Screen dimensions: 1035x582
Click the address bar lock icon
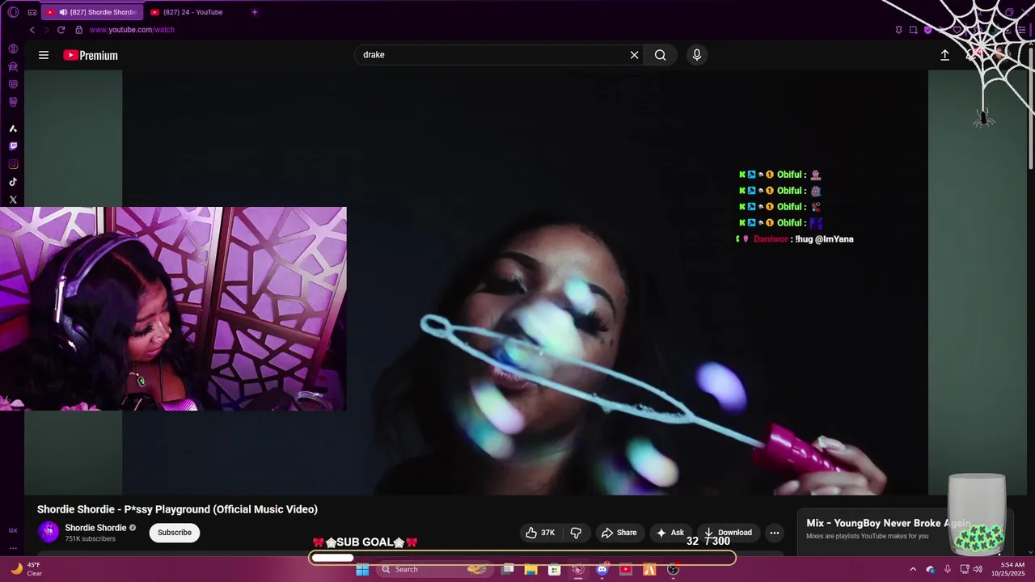[x=78, y=30]
